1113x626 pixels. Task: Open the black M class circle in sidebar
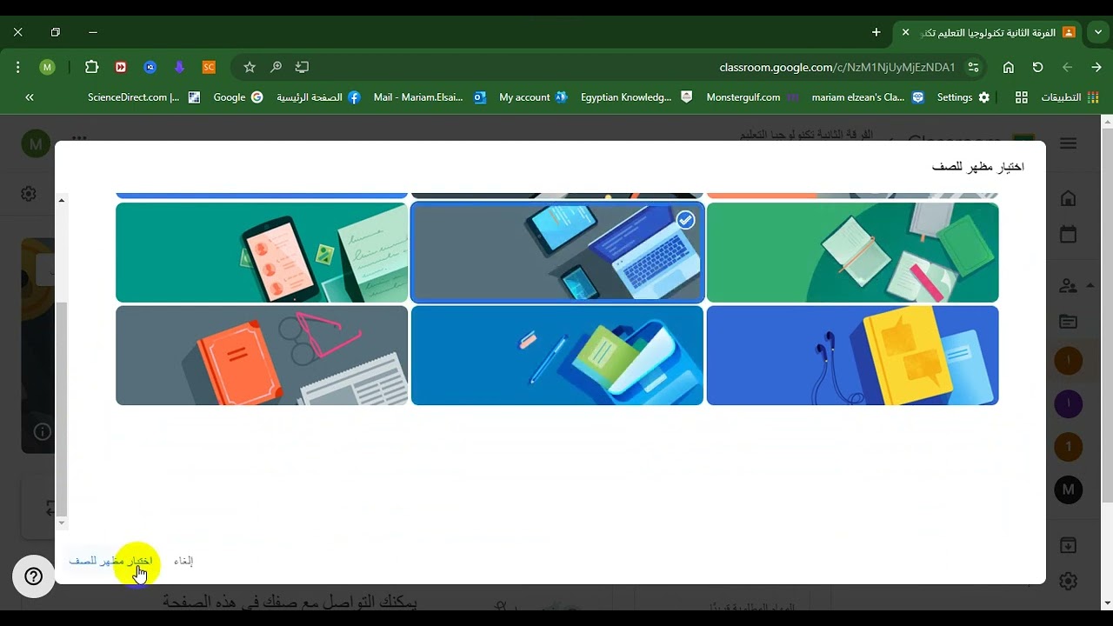pyautogui.click(x=1068, y=489)
